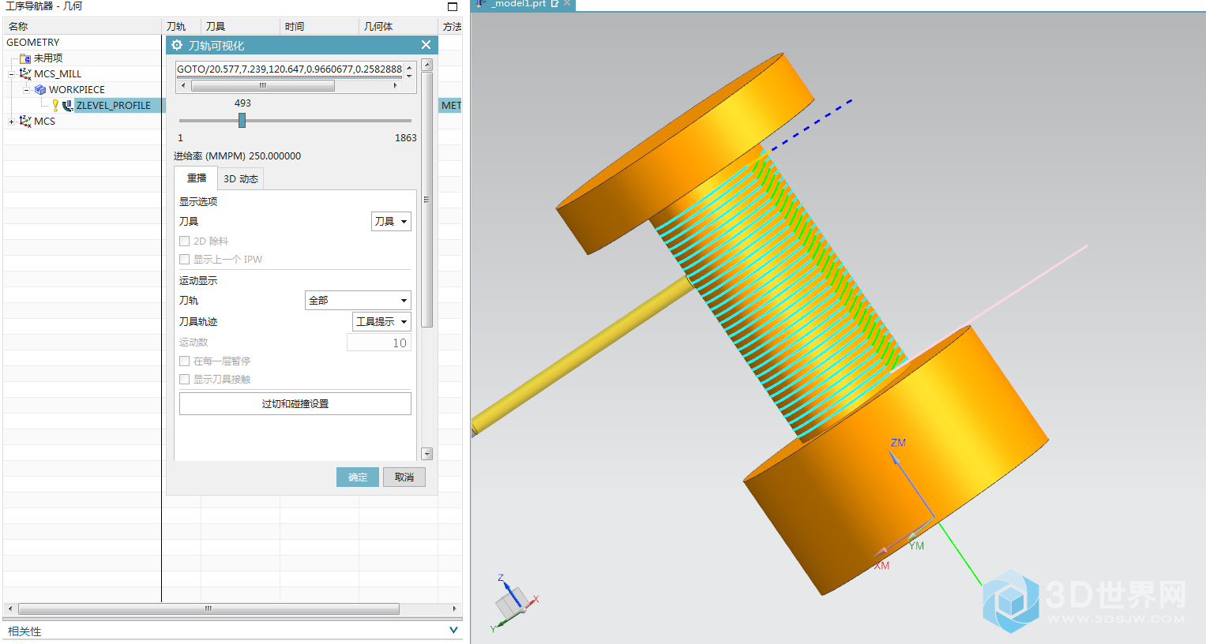The image size is (1206, 644).
Task: Cancel with the 取消 button
Action: point(404,477)
